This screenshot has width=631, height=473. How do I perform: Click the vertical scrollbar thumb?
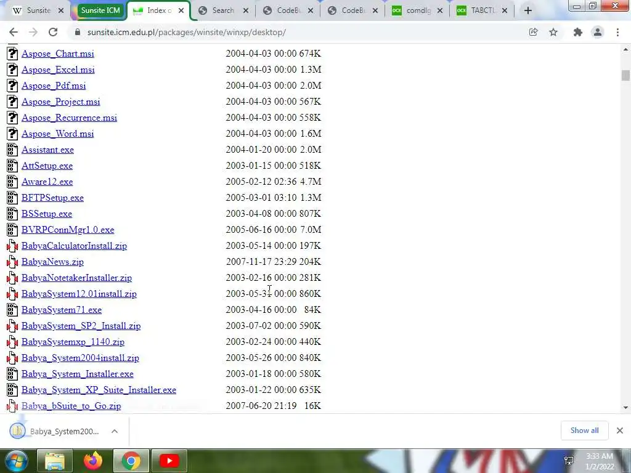625,75
